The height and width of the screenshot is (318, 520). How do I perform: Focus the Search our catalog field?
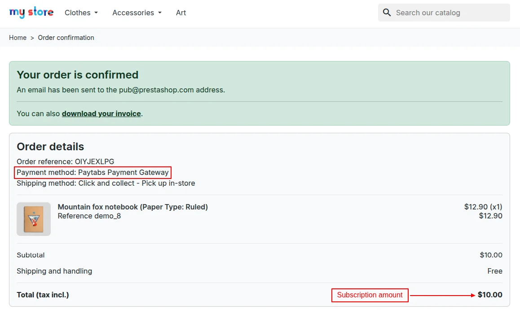coord(444,13)
